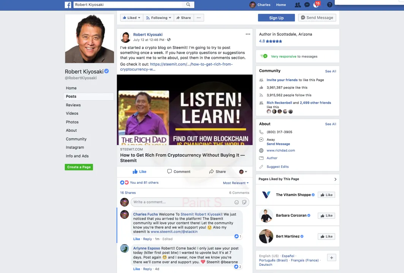
Task: Open the help question mark icon
Action: pos(330,5)
